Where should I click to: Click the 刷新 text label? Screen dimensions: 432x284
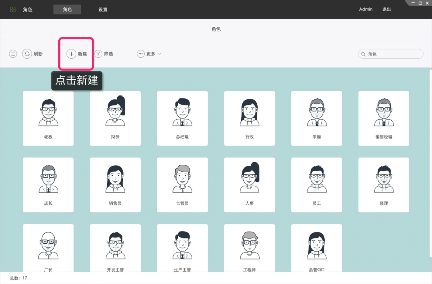tap(38, 54)
